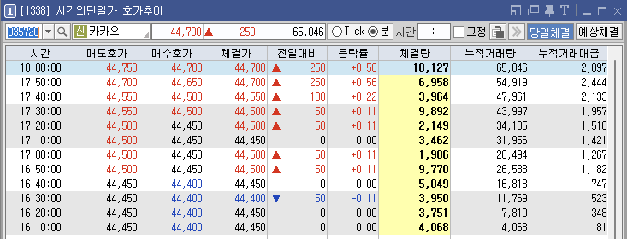Click volume value 6,958

(434, 82)
